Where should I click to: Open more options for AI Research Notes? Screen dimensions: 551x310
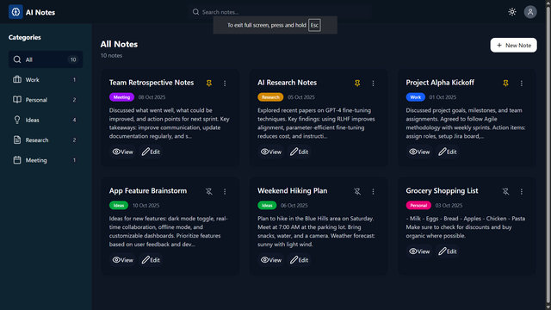point(373,84)
